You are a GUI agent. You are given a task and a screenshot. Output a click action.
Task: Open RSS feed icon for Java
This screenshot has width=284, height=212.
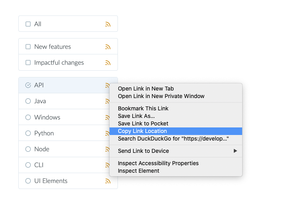pyautogui.click(x=107, y=101)
